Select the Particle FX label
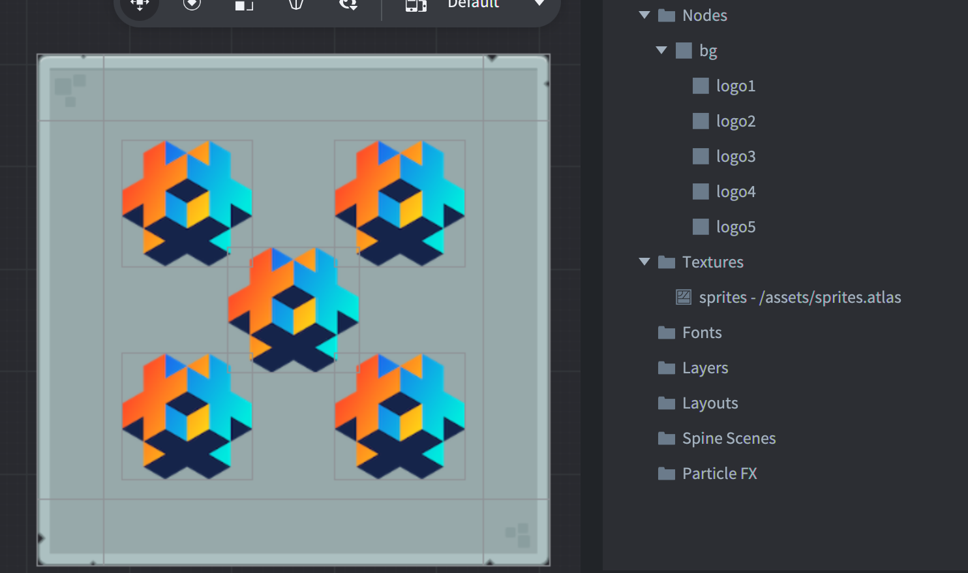 tap(719, 474)
